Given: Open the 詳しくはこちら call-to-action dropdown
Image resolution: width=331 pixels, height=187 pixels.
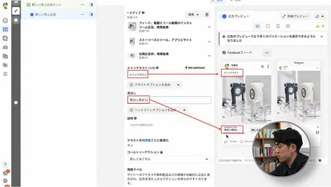Looking at the screenshot, I should point(169,159).
